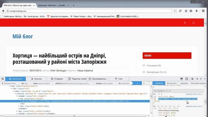Expand the footer entry-footer node
The width and height of the screenshot is (208, 117).
[x=17, y=114]
